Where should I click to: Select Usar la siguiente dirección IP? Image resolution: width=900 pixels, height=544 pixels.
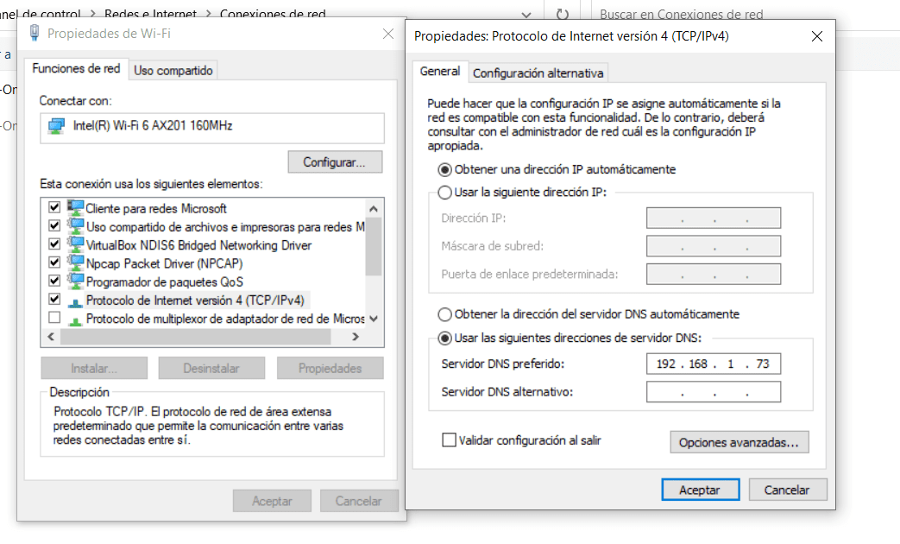click(444, 193)
